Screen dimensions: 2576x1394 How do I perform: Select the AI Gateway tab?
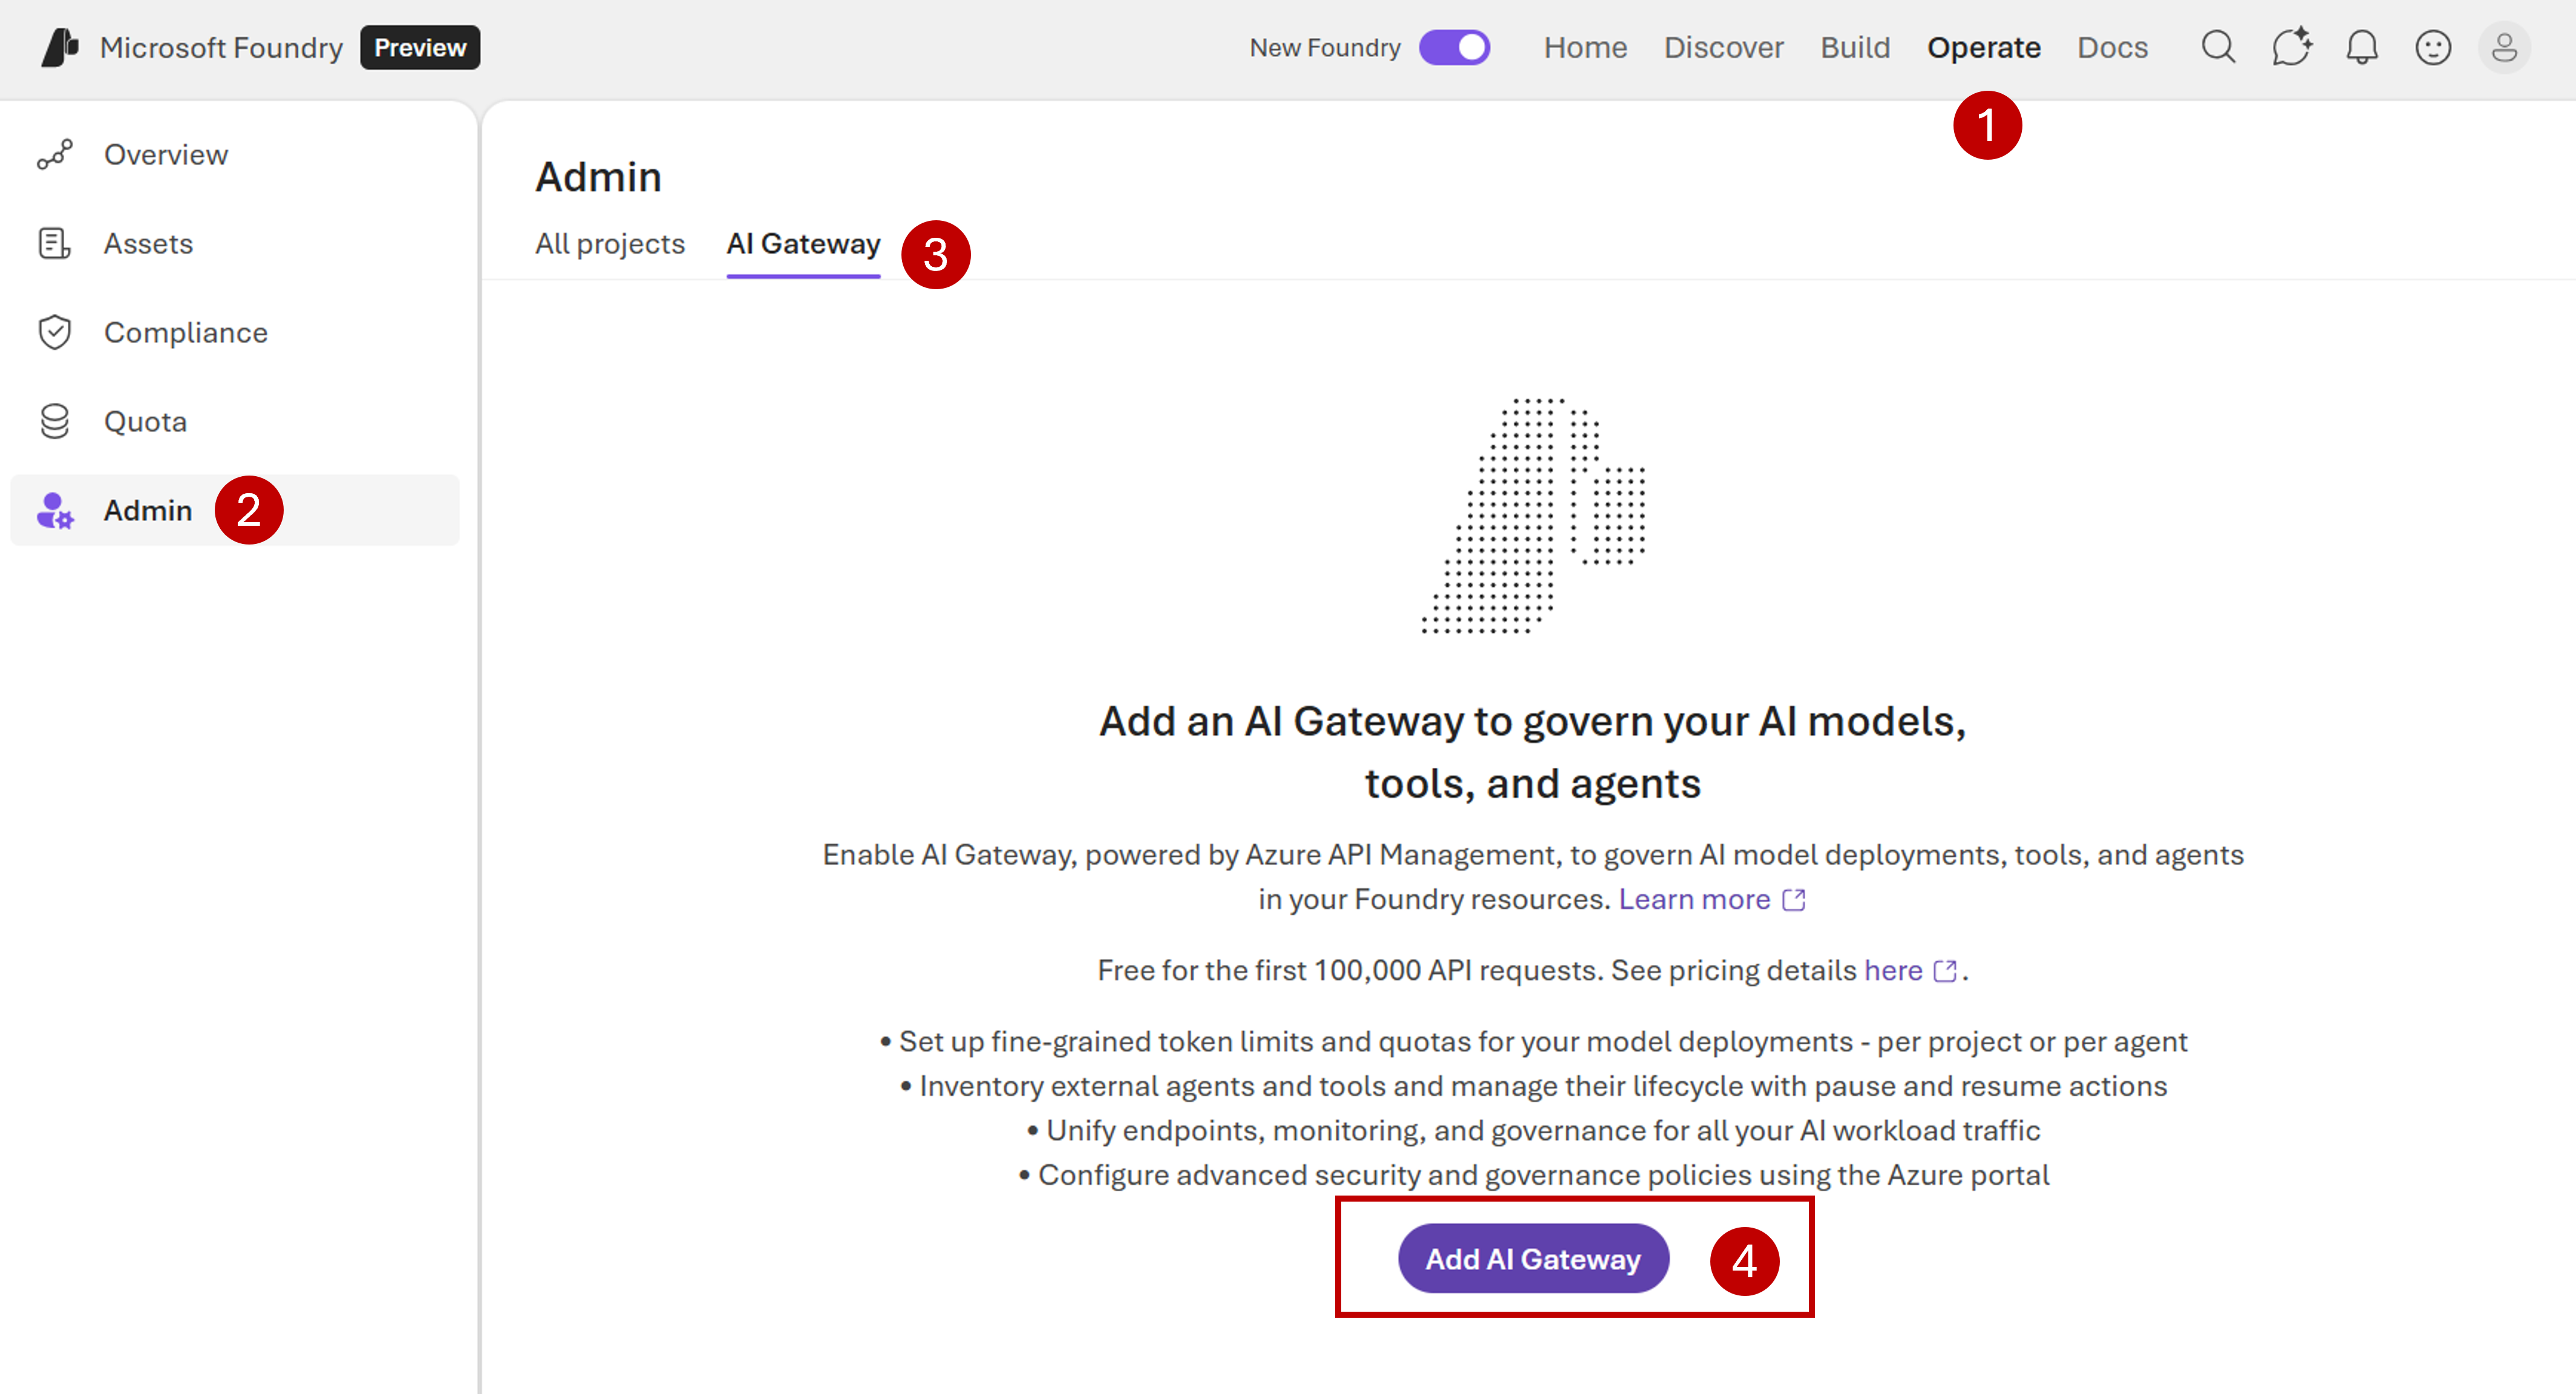click(x=802, y=243)
